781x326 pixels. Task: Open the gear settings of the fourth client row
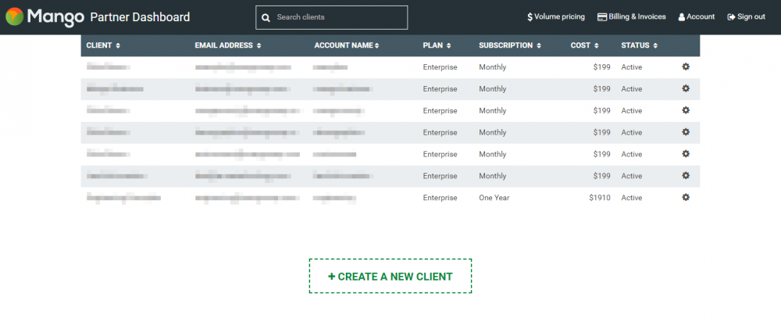pyautogui.click(x=686, y=131)
